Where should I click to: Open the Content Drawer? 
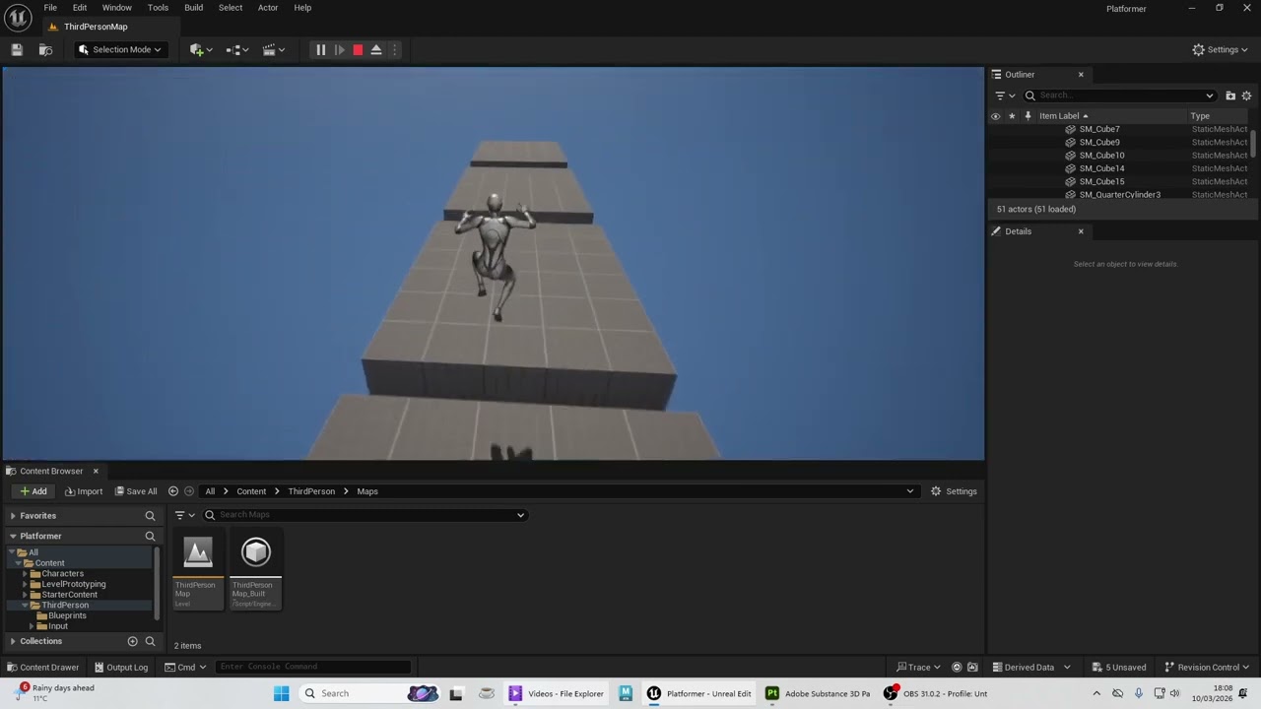point(43,667)
